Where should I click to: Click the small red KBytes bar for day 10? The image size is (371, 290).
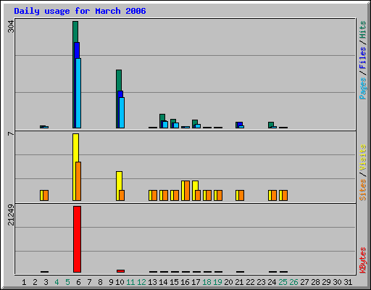tap(120, 271)
